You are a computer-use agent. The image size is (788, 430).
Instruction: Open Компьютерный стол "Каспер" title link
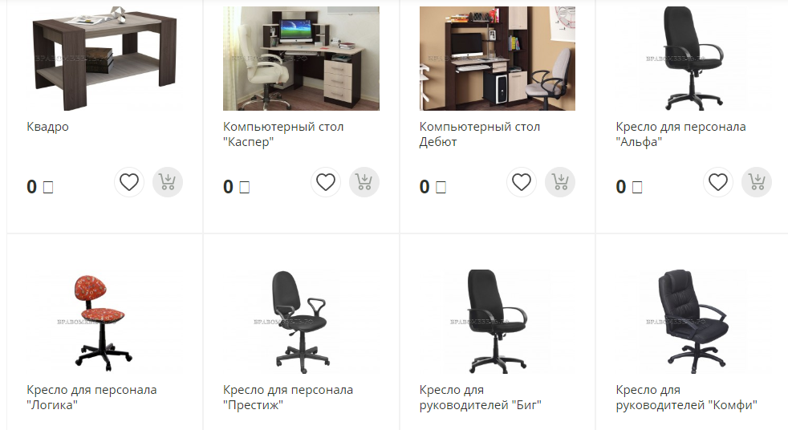click(283, 134)
